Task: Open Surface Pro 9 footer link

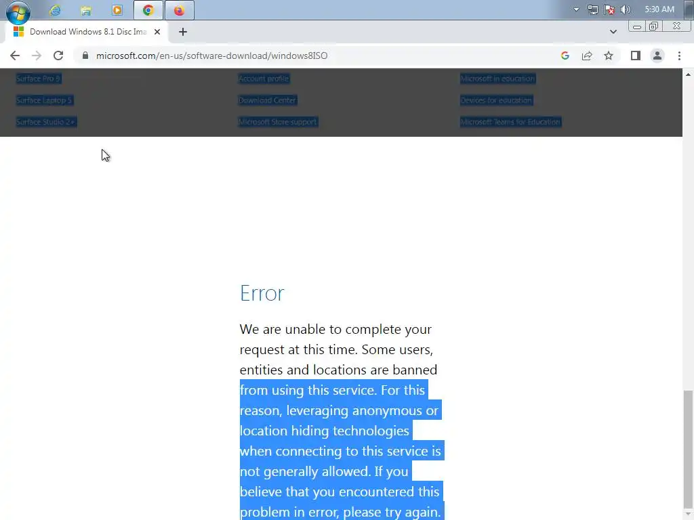Action: coord(39,79)
